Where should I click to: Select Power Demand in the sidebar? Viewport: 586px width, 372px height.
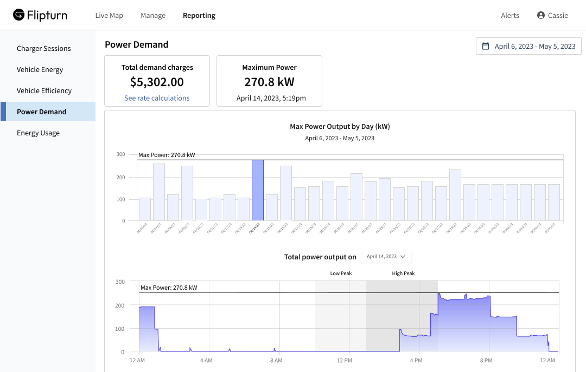point(42,112)
